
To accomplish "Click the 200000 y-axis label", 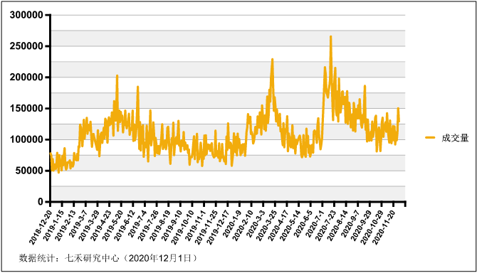I will coord(26,77).
